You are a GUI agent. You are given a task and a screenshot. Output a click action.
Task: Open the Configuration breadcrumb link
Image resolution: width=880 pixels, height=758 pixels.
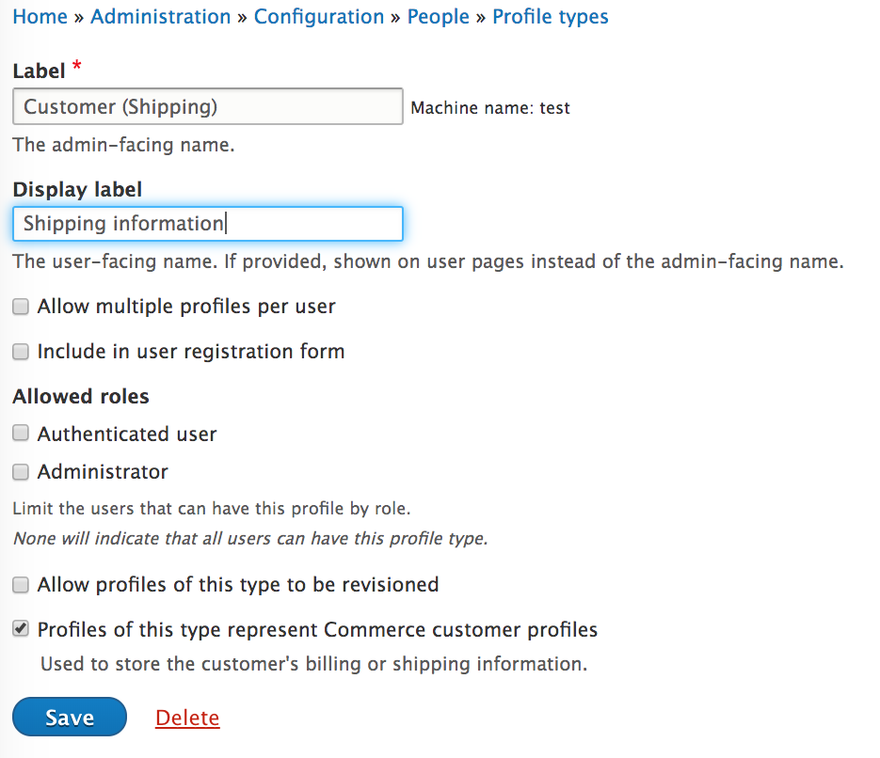(319, 17)
